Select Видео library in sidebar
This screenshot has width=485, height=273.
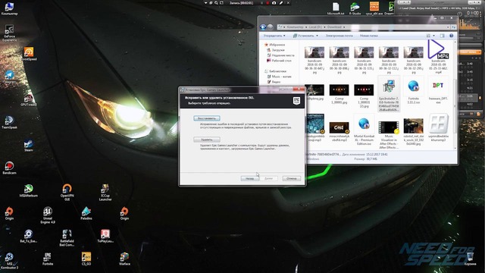[x=274, y=82]
